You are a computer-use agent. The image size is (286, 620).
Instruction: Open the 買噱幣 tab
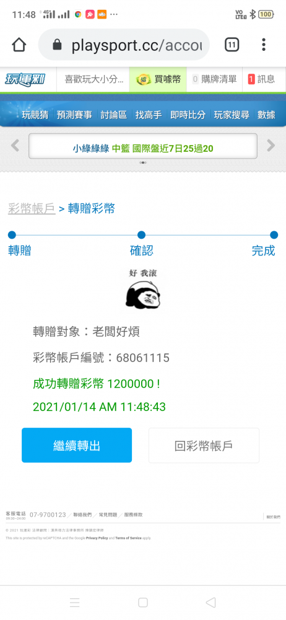tap(158, 79)
